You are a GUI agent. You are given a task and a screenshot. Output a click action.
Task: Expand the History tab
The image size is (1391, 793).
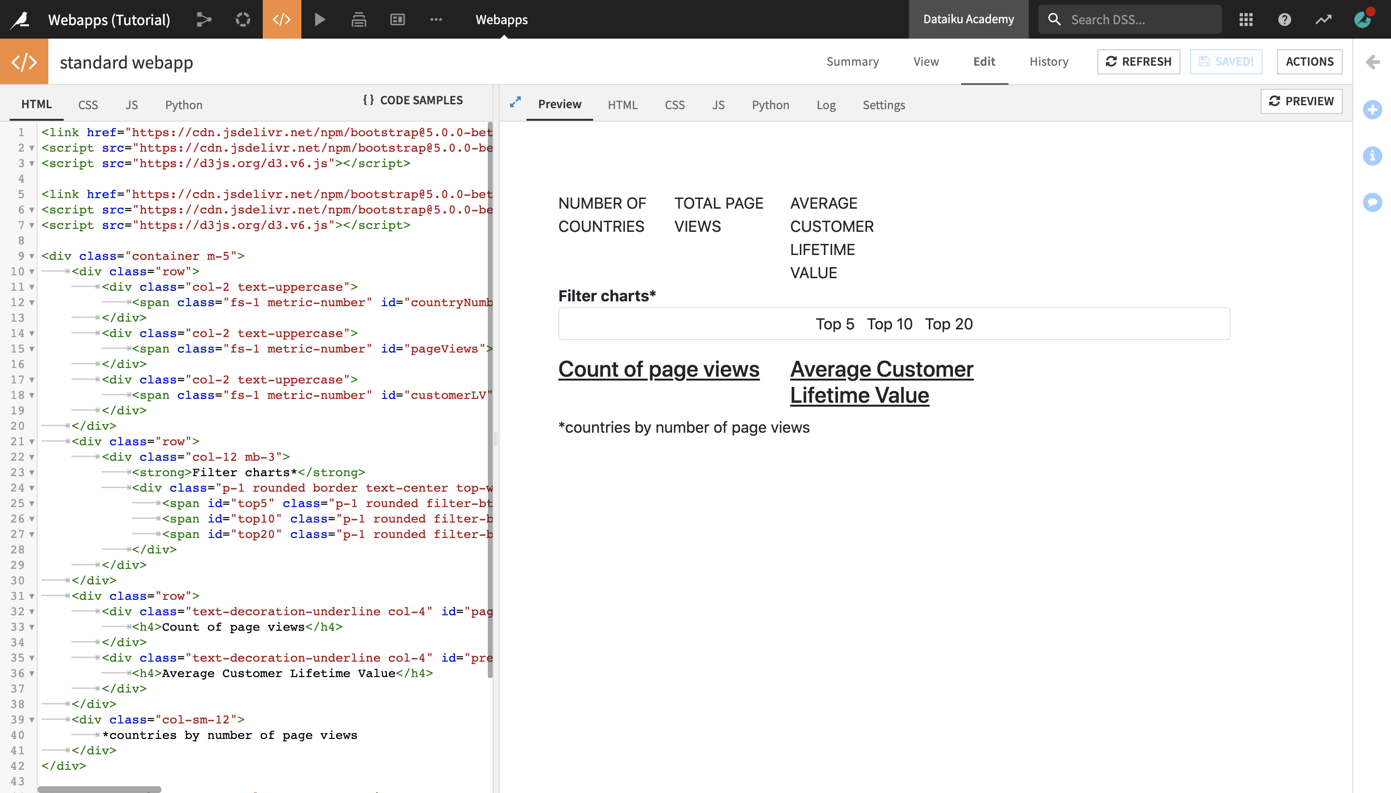point(1049,62)
